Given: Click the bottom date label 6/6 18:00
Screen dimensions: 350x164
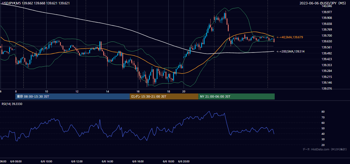Looking at the screenshot, I should click(169, 162).
